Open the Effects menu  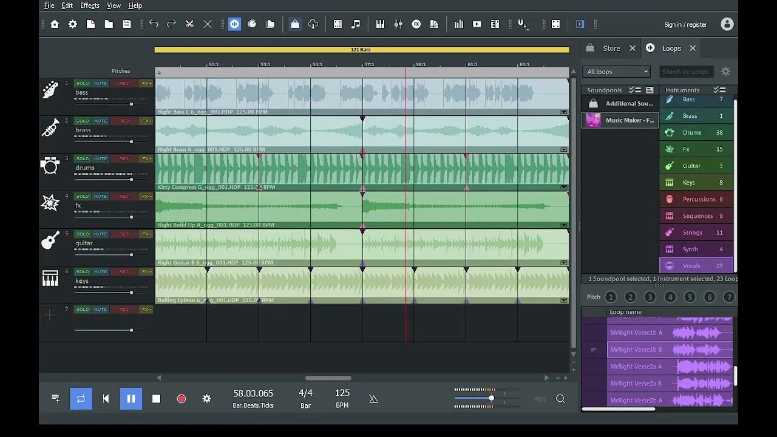point(90,5)
